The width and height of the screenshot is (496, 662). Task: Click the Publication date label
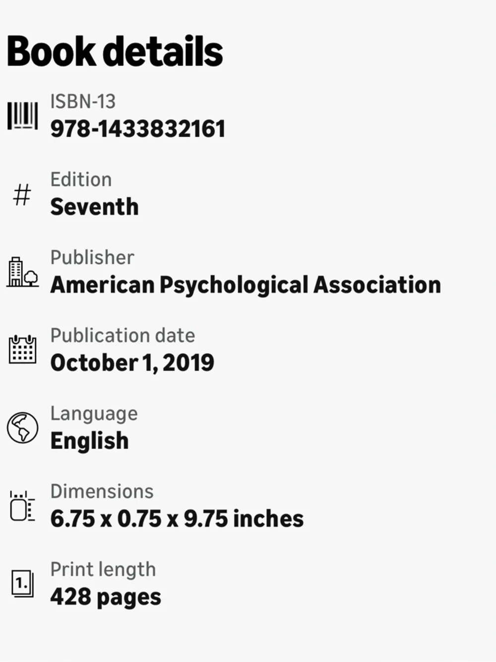coord(123,336)
